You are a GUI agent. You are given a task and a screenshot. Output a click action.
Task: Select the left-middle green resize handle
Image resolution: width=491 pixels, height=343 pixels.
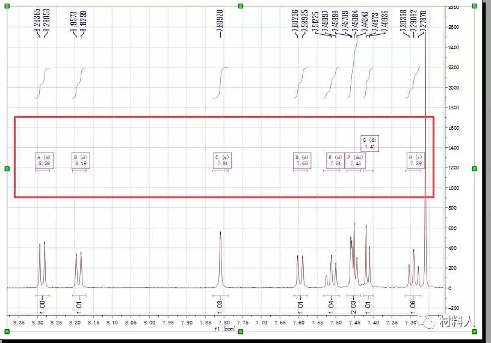coord(7,169)
